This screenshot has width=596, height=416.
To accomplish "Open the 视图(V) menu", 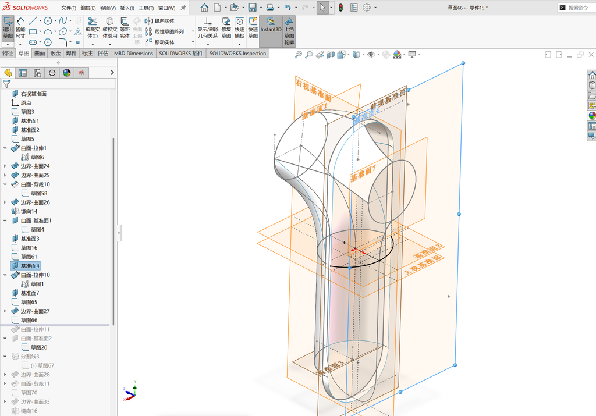I will [x=108, y=8].
